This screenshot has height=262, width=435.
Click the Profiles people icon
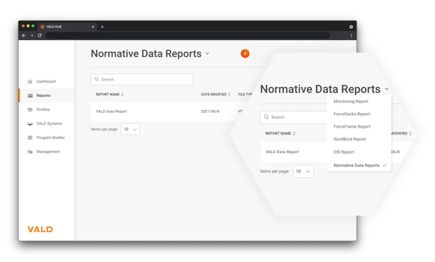coord(30,110)
